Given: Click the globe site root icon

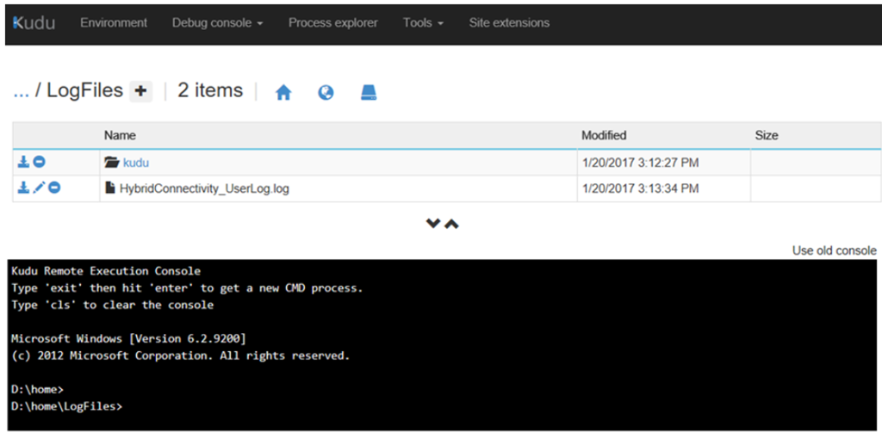Looking at the screenshot, I should [x=326, y=93].
